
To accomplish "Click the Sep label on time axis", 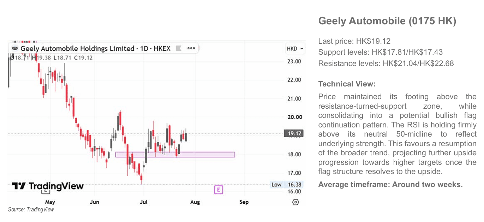I will pyautogui.click(x=244, y=202).
